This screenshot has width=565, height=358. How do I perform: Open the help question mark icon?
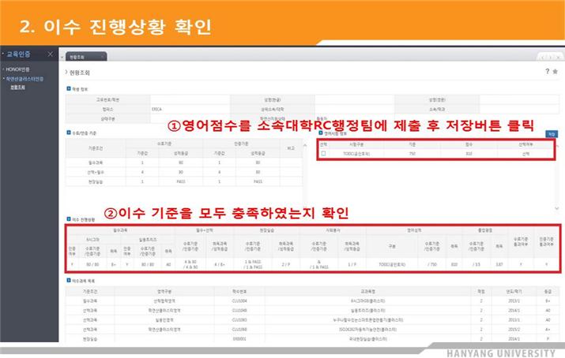(547, 71)
